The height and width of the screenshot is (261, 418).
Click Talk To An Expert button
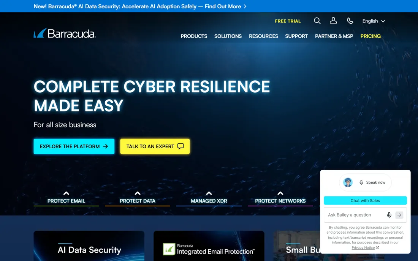tap(155, 146)
